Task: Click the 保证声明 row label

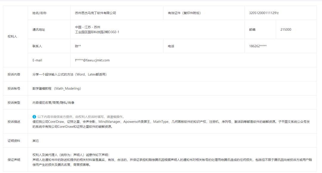Action: coord(14,159)
